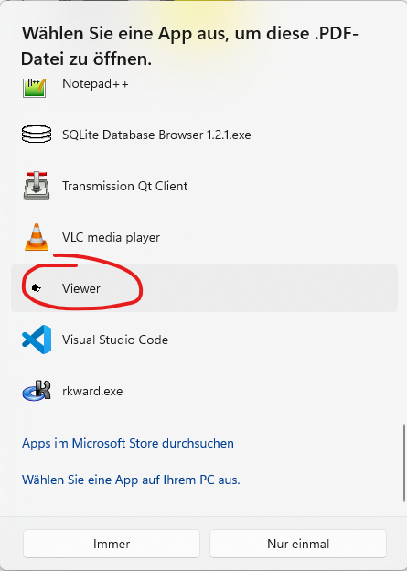Click the rkward.exe app icon
Viewport: 407px width, 572px height.
point(36,391)
